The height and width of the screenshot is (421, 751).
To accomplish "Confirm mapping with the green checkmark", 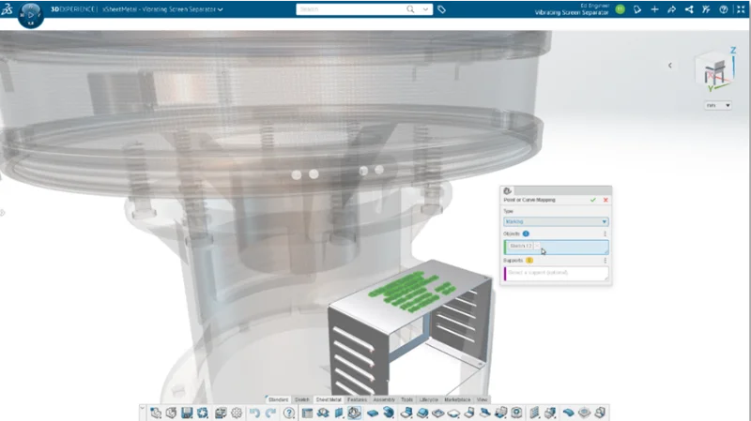I will 592,200.
